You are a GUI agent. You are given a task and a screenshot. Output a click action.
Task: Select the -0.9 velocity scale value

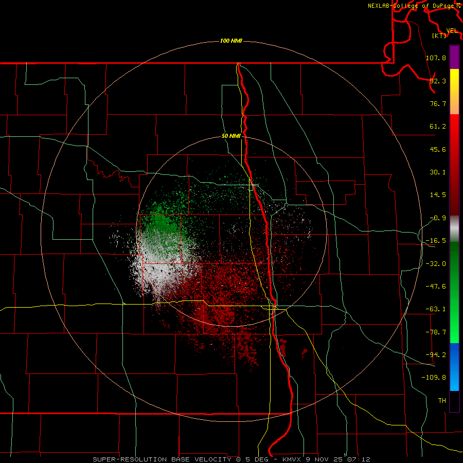pyautogui.click(x=438, y=218)
